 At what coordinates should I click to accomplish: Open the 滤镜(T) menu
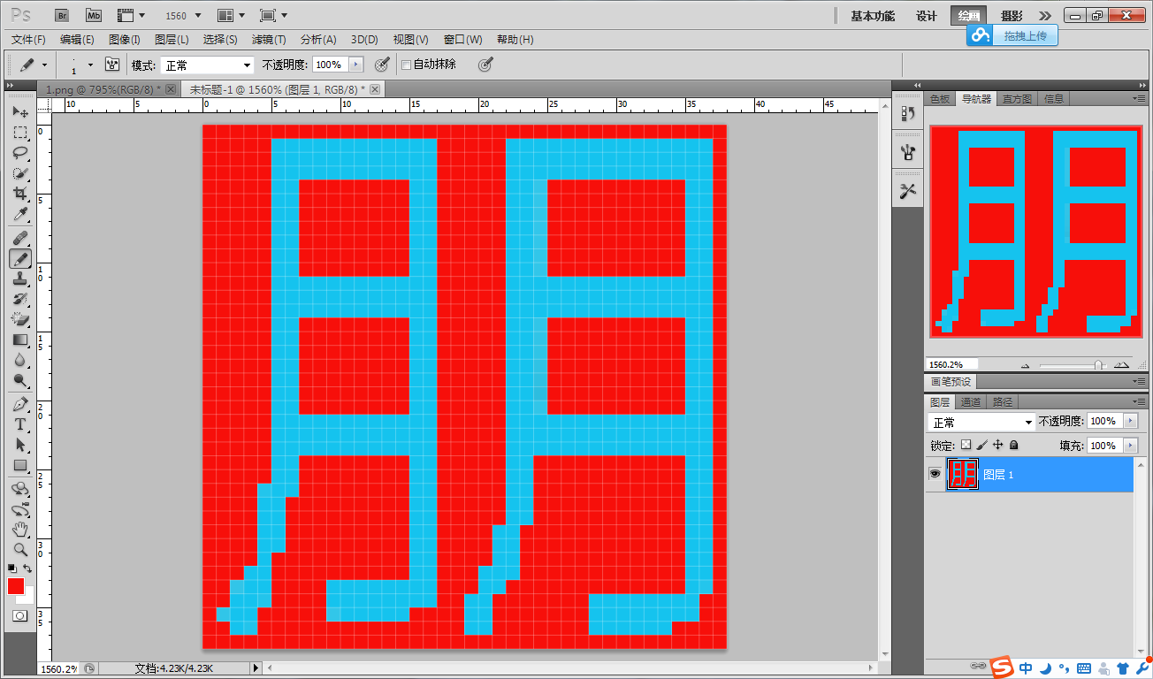coord(269,40)
